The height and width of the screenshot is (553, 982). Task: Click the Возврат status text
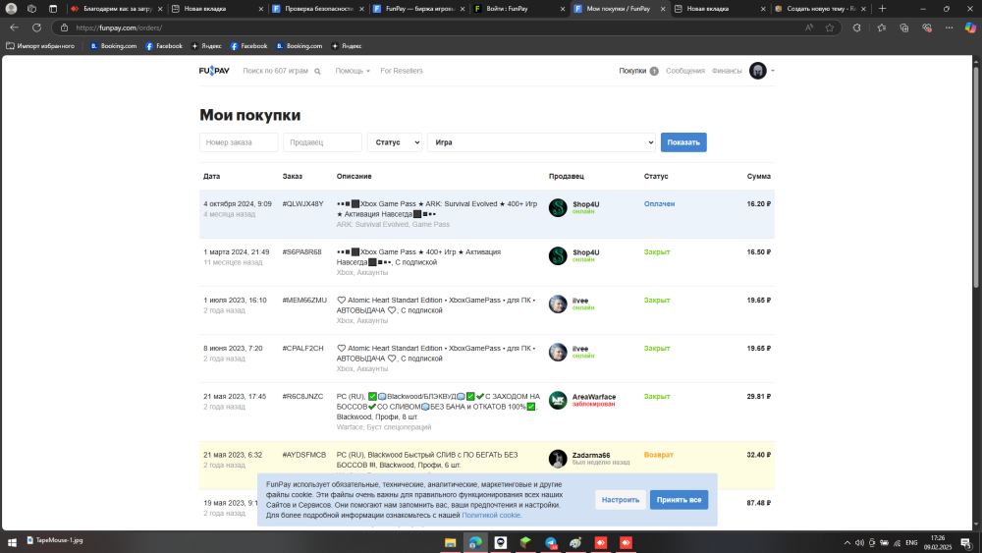pyautogui.click(x=658, y=455)
